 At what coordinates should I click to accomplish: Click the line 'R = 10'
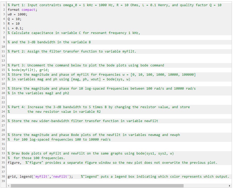coord(13,23)
